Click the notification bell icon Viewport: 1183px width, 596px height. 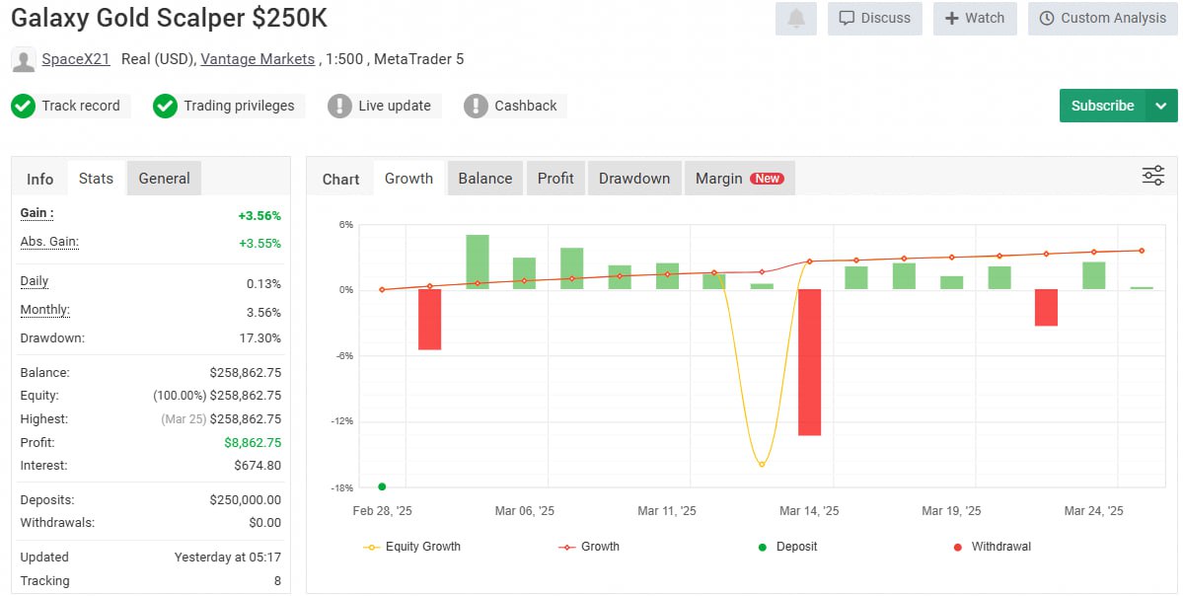(796, 18)
